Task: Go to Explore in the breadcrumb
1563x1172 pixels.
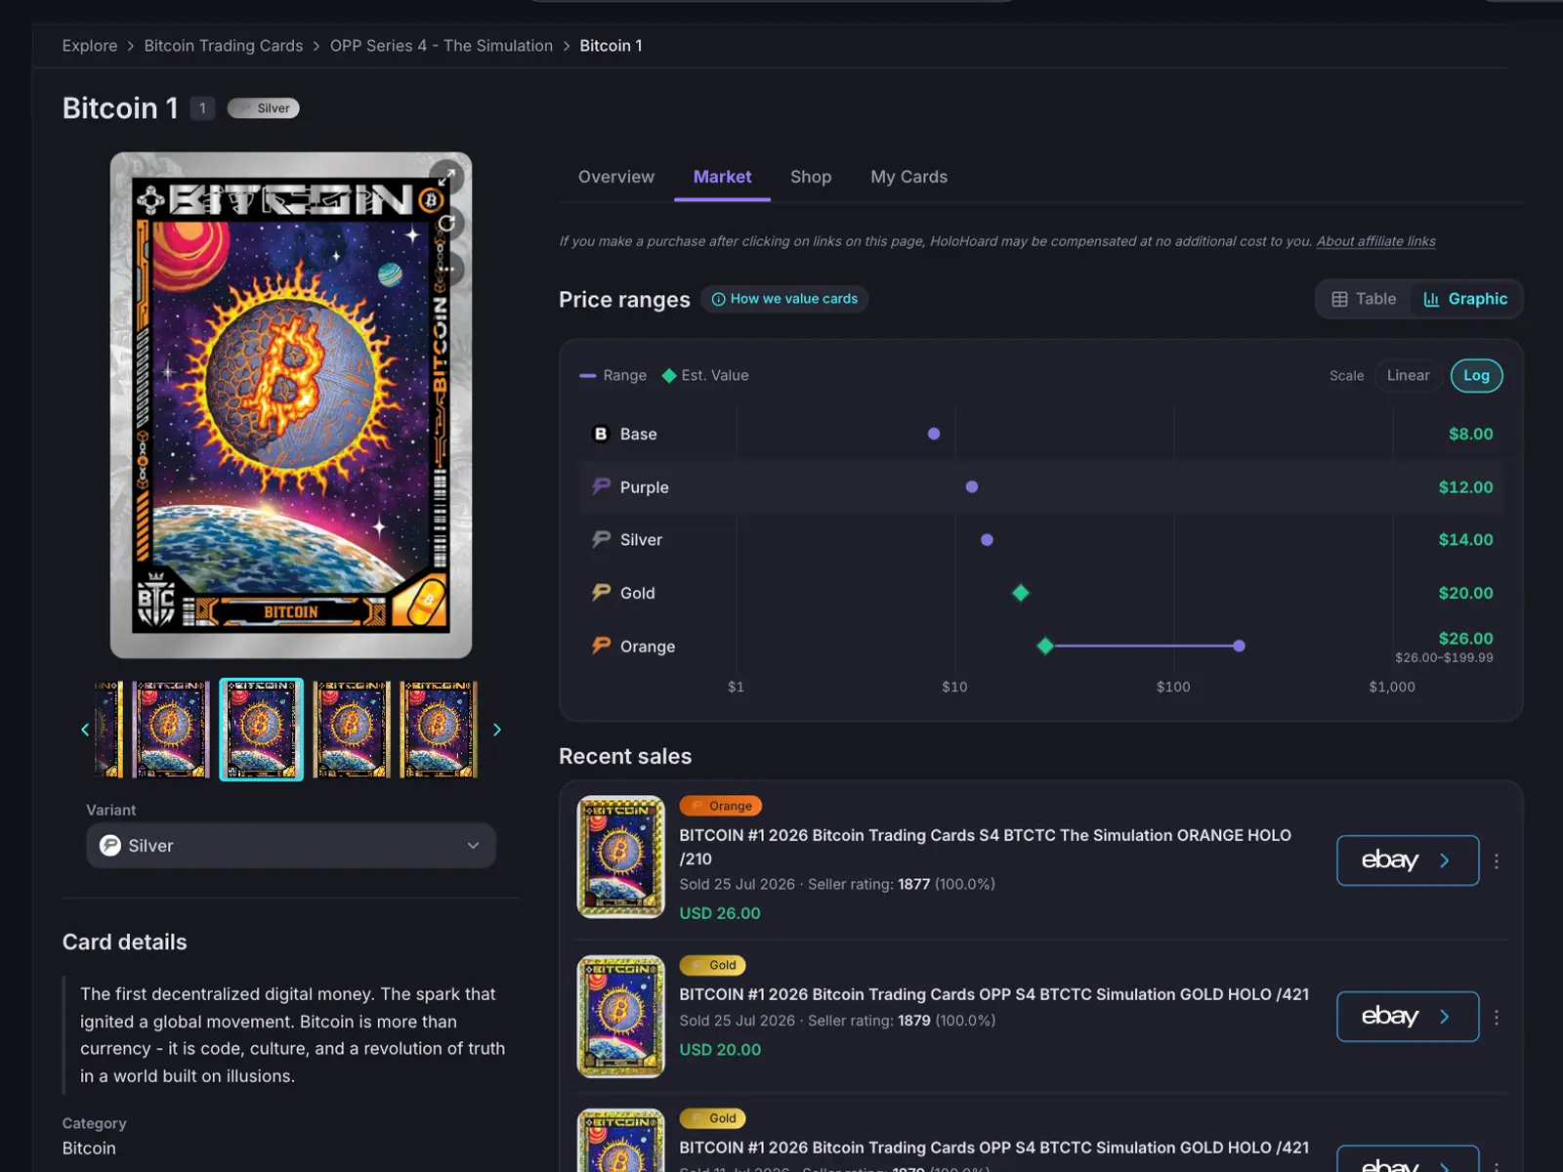Action: click(90, 46)
